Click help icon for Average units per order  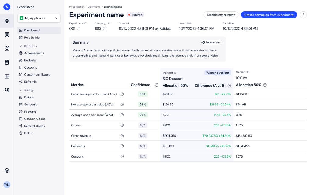click(122, 115)
